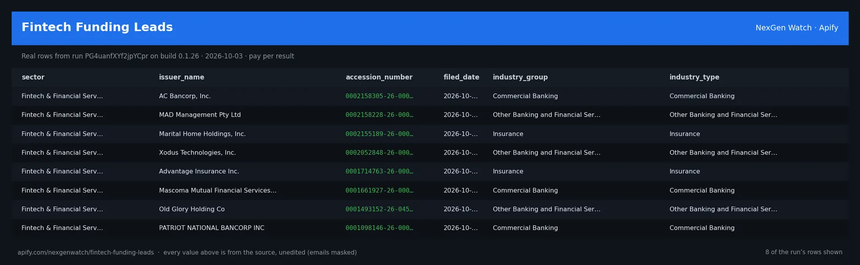
Task: Click industry_group cell for Old Glory Holding
Action: click(547, 209)
